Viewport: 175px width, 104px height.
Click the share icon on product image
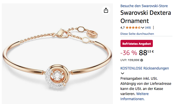tap(106, 10)
